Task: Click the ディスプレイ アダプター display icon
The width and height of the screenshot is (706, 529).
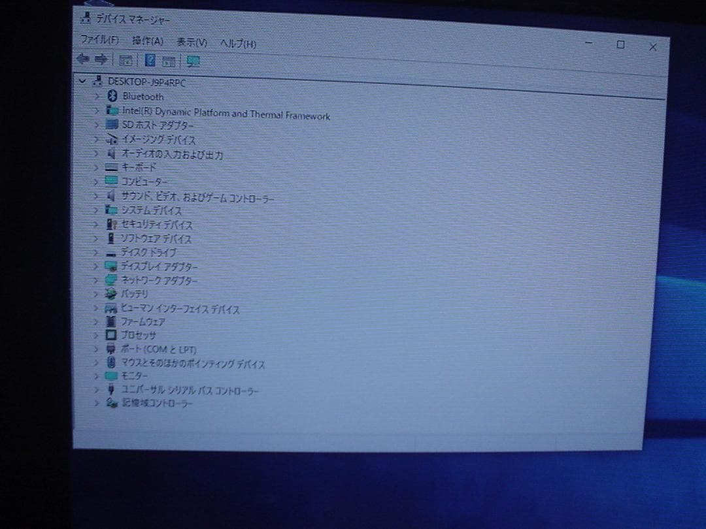Action: [110, 266]
